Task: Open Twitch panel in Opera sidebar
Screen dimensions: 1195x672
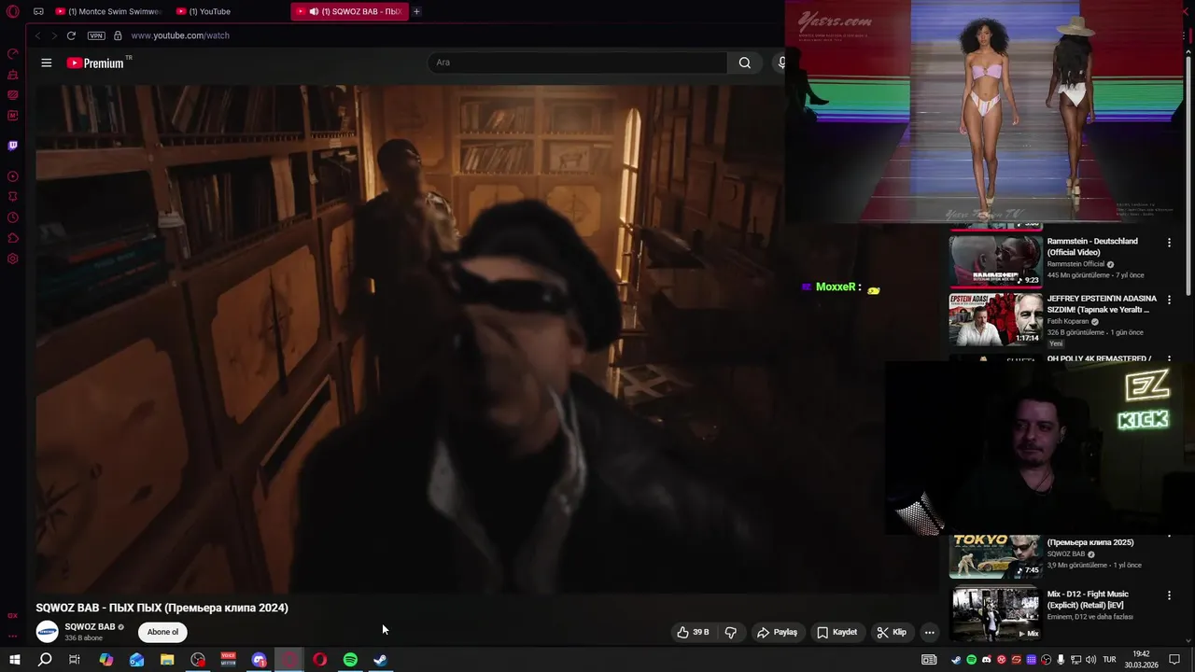Action: click(x=13, y=146)
